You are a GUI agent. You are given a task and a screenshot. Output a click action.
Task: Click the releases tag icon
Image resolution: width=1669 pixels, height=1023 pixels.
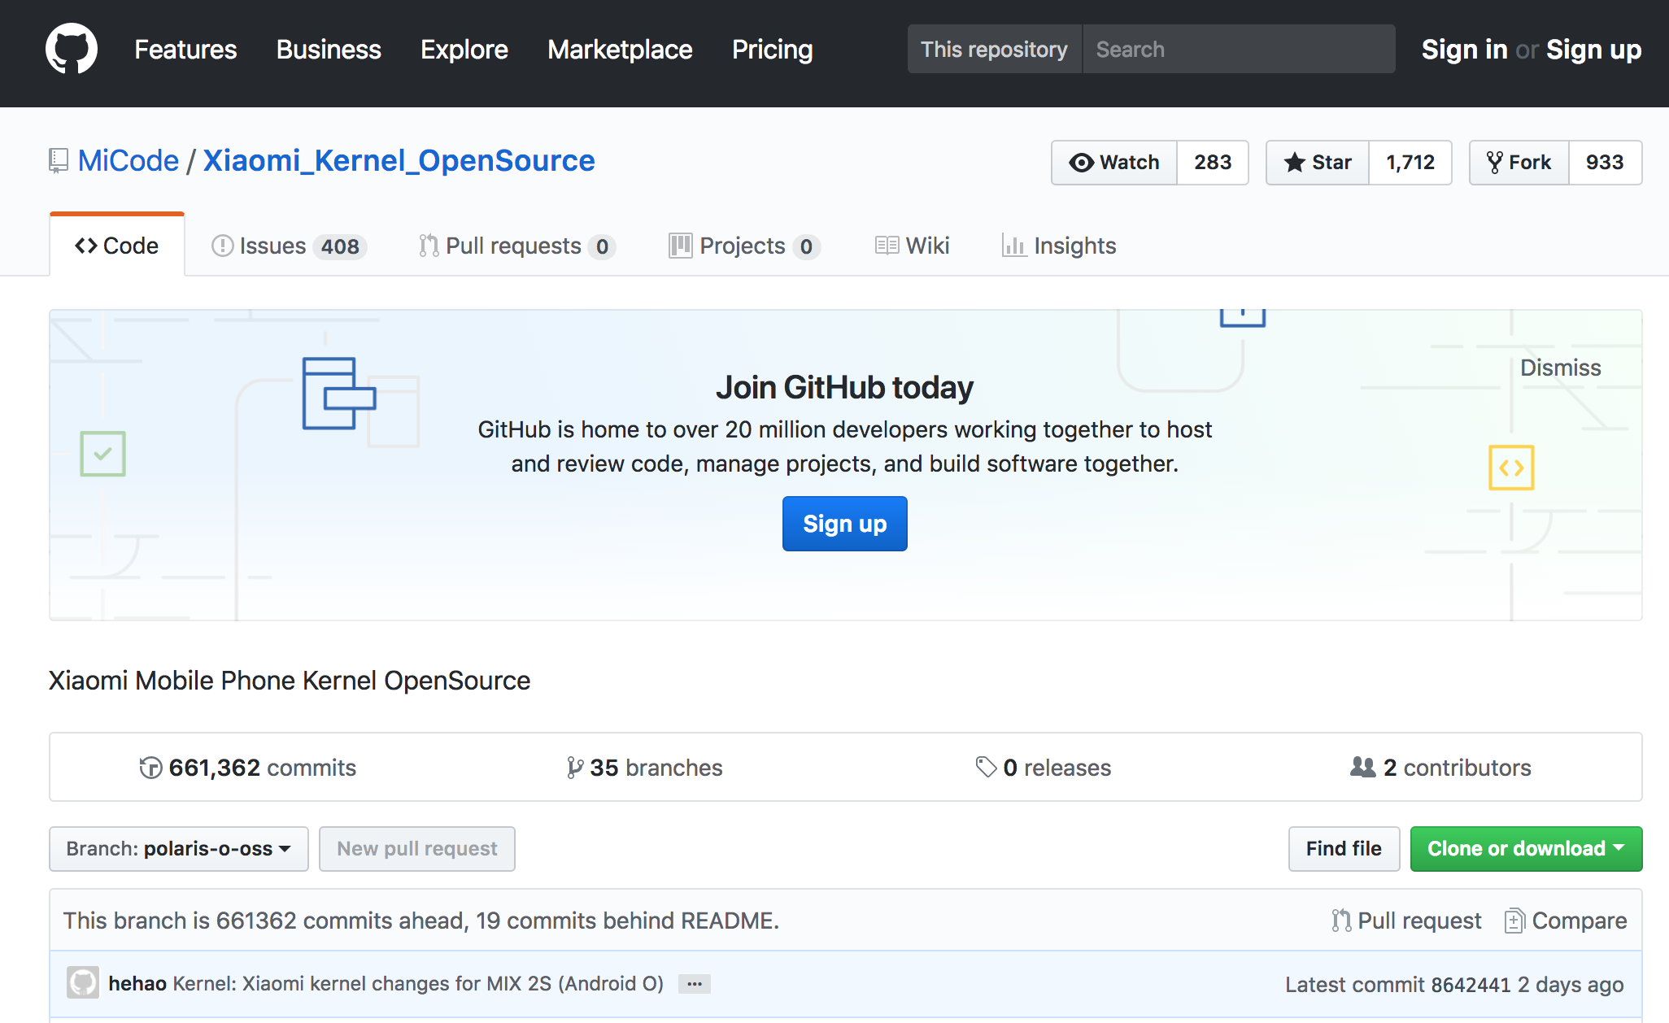coord(986,768)
